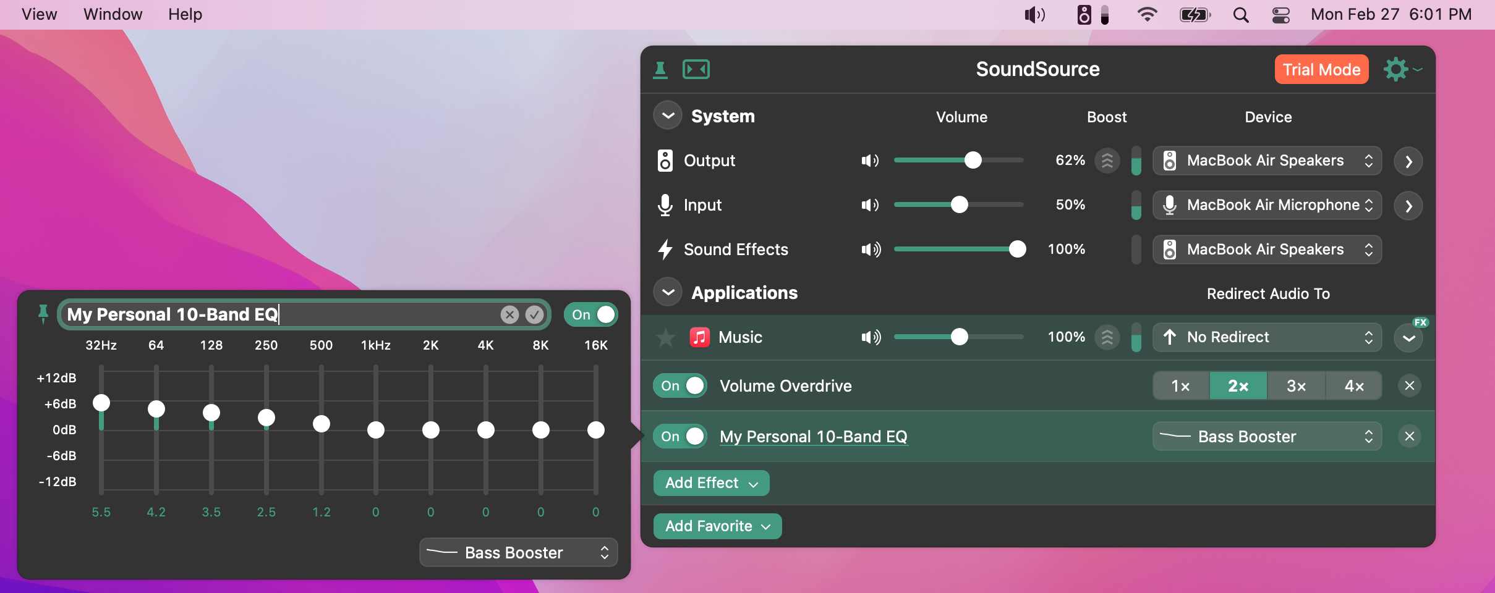Toggle My Personal 10-Band EQ On switch
The image size is (1495, 593).
(x=680, y=437)
